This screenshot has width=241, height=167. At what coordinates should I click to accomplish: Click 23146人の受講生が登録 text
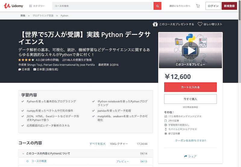pos(77,60)
